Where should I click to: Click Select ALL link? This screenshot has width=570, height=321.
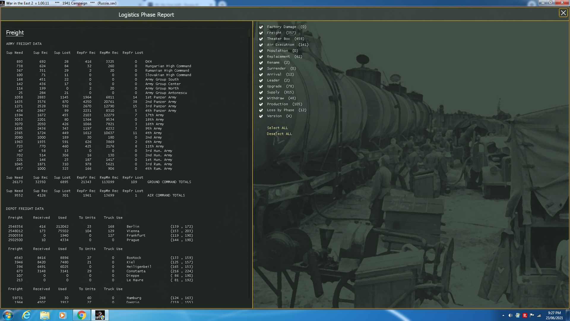[277, 128]
